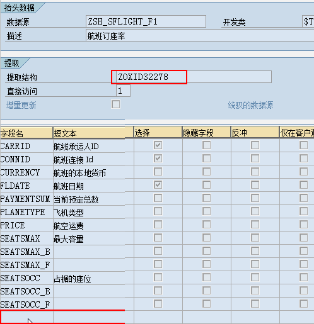Click short text 占据的座位
The width and height of the screenshot is (314, 324).
point(73,279)
